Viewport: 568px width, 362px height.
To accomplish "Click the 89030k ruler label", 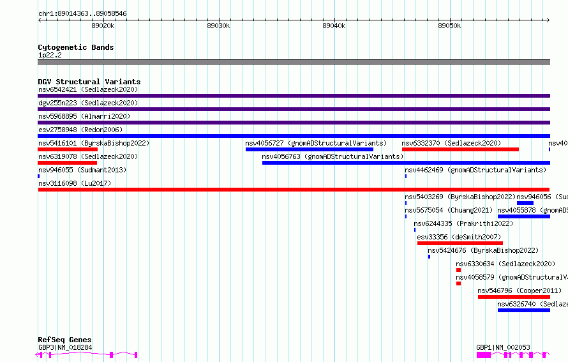I will [218, 26].
